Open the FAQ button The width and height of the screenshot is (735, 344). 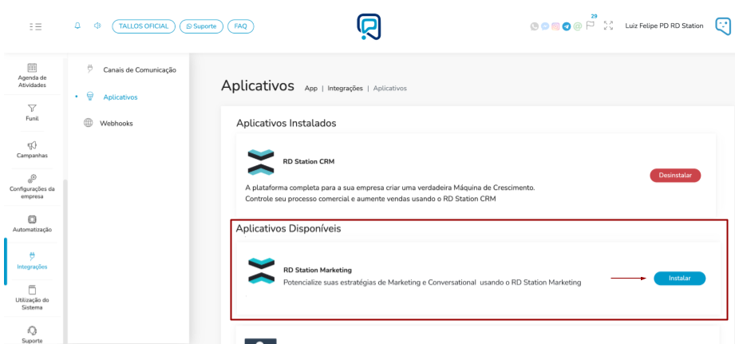pyautogui.click(x=240, y=26)
